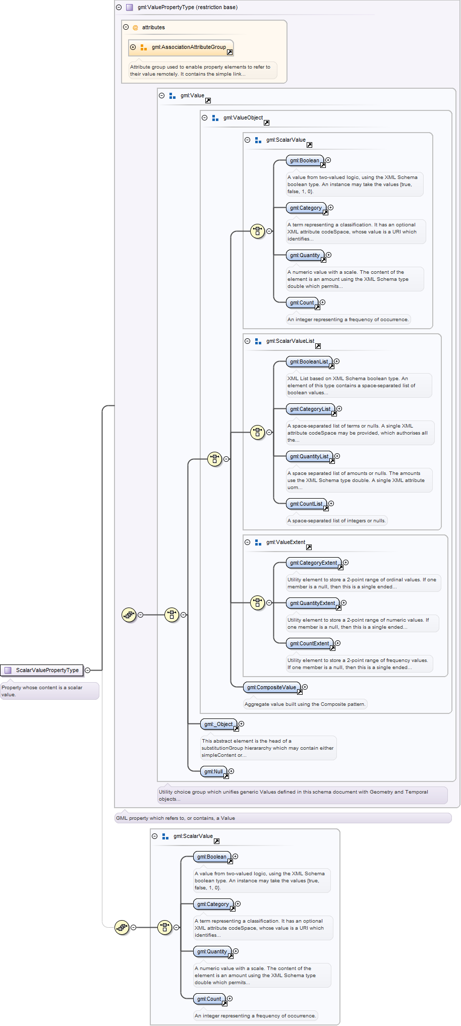This screenshot has width=461, height=1026.
Task: Expand the gml:_Object element
Action: tap(242, 724)
